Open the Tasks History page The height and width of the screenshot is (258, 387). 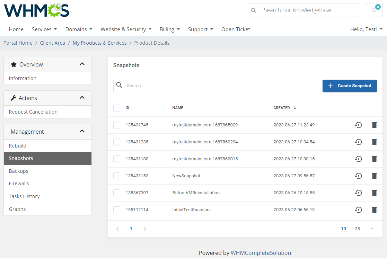pyautogui.click(x=24, y=196)
